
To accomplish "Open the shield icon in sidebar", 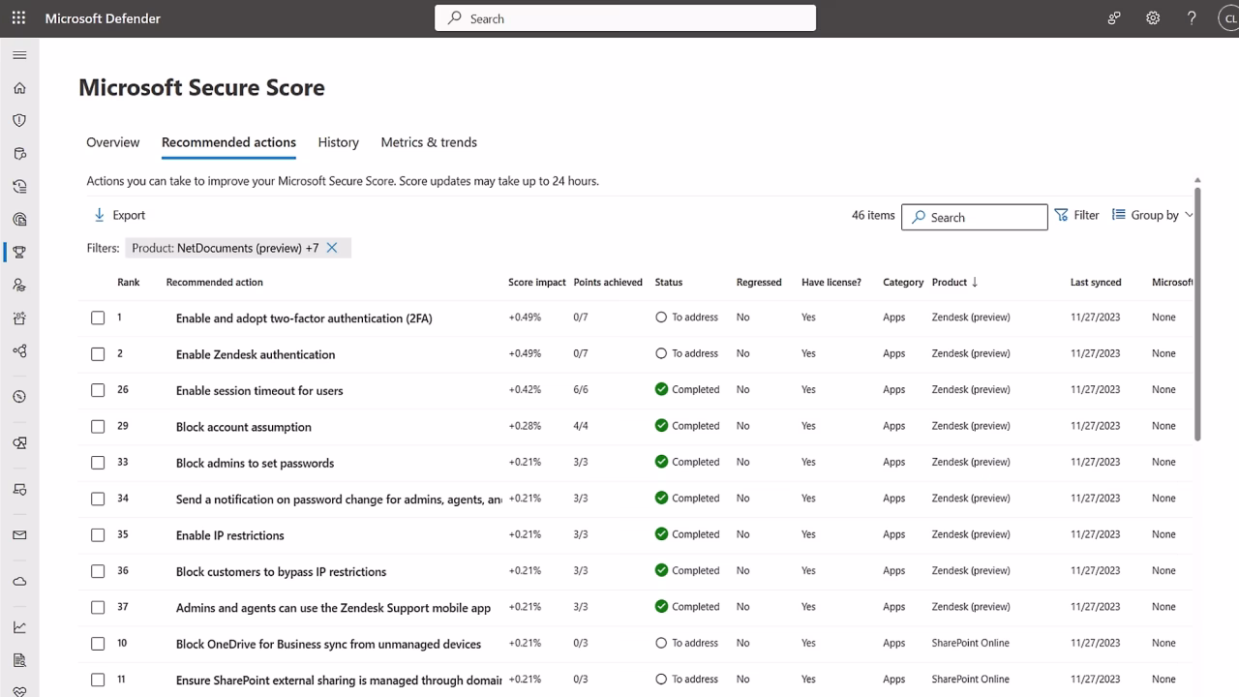I will [19, 121].
